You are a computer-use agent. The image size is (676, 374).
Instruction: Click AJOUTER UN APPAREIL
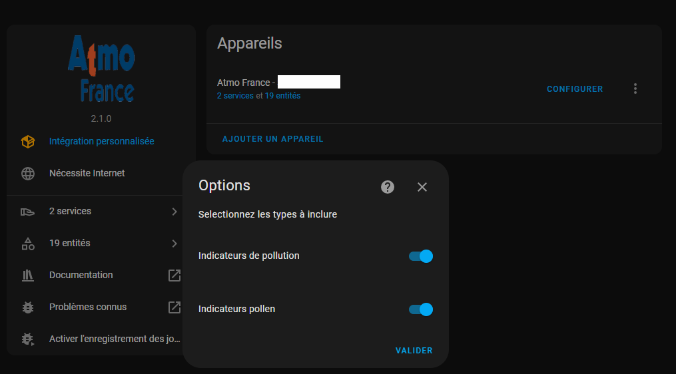(x=273, y=139)
